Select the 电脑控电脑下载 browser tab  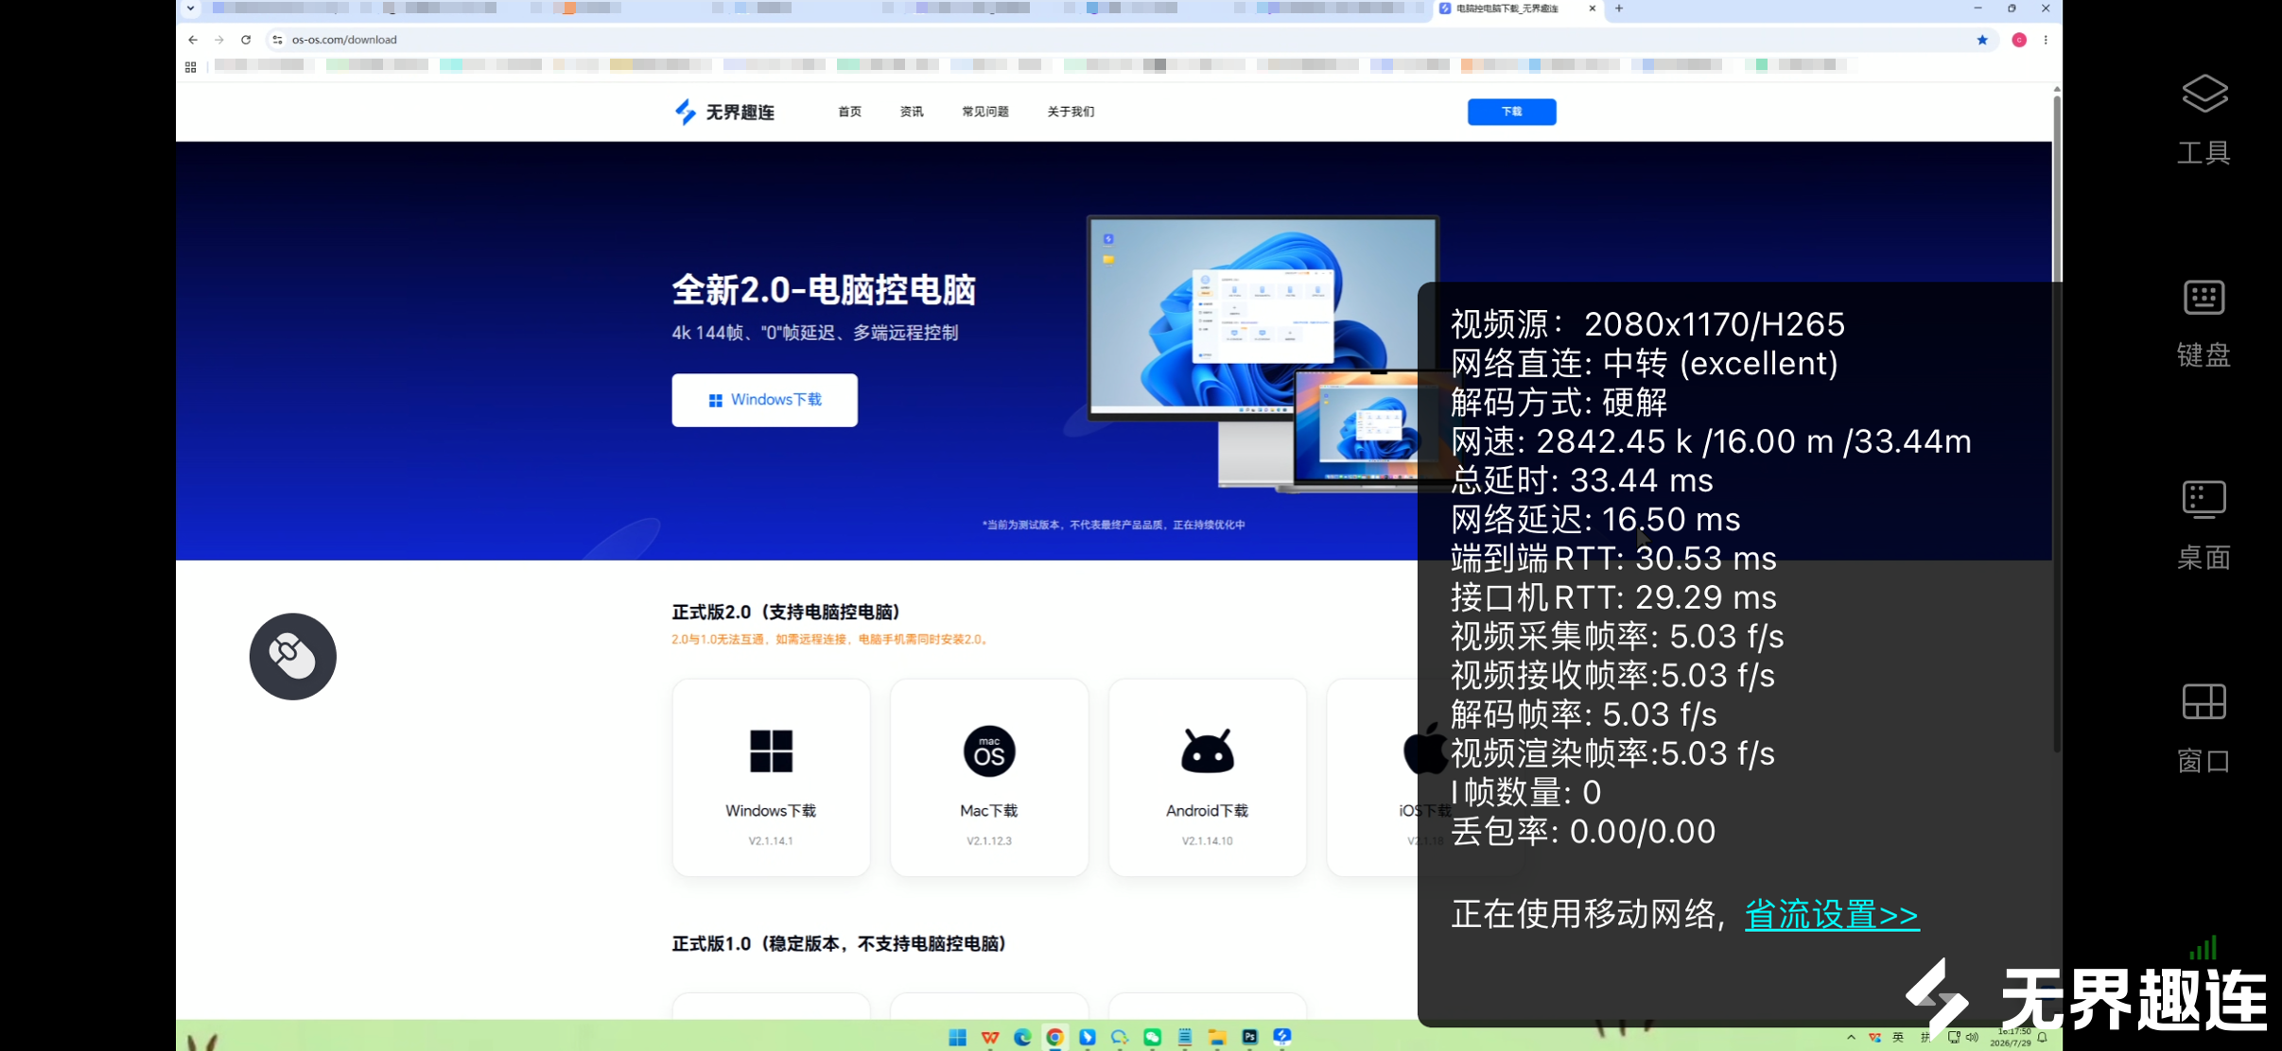pyautogui.click(x=1517, y=9)
